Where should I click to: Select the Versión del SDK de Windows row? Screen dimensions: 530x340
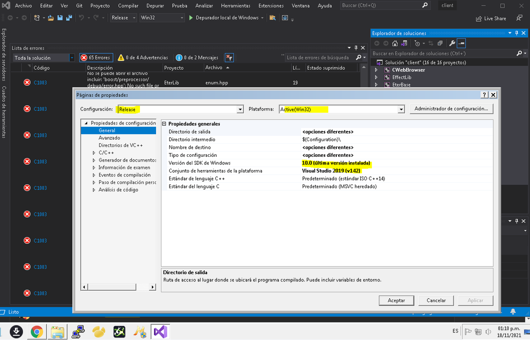click(x=327, y=163)
